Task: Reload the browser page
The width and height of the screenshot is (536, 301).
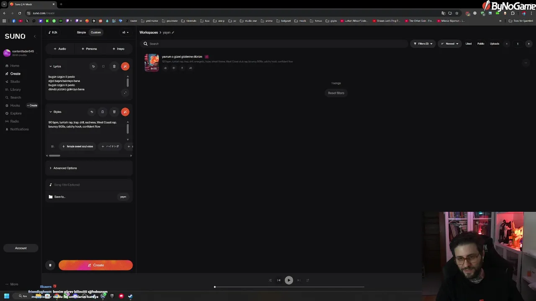Action: [20, 13]
